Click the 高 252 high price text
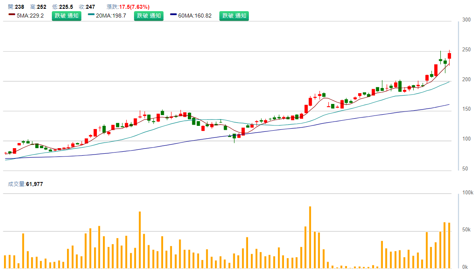The height and width of the screenshot is (274, 475). click(x=38, y=7)
